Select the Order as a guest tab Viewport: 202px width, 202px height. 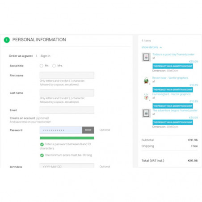click(21, 56)
